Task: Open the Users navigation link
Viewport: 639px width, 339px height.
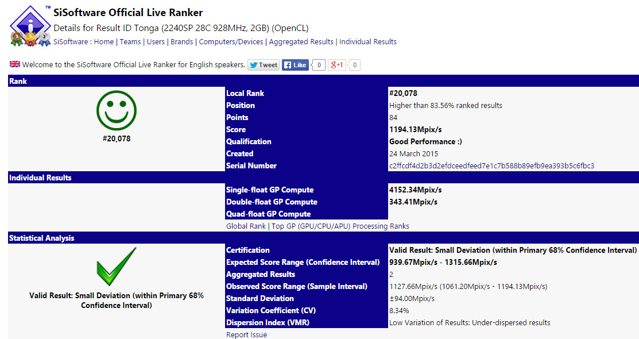Action: [x=156, y=41]
